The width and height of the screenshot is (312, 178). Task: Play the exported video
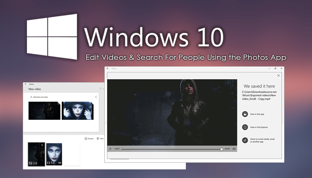(110, 149)
